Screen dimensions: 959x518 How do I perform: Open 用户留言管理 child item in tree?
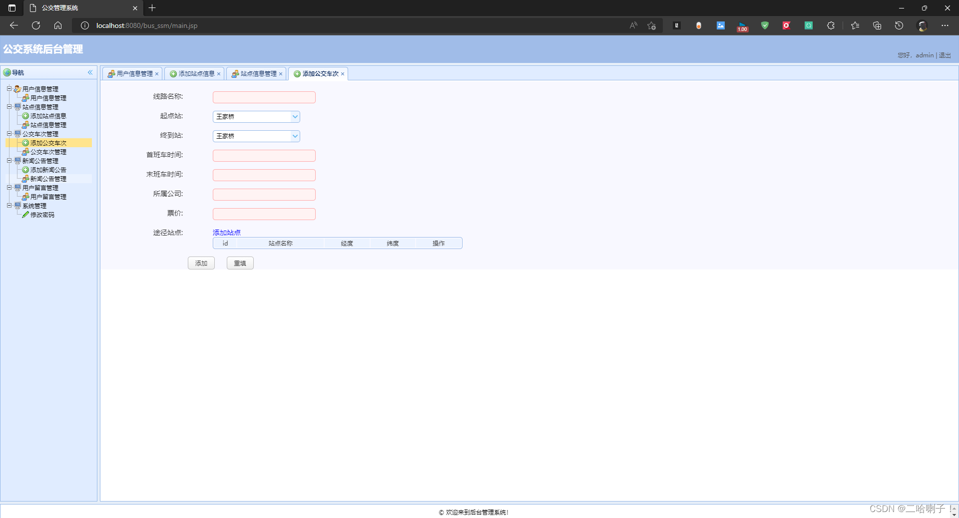click(x=48, y=197)
